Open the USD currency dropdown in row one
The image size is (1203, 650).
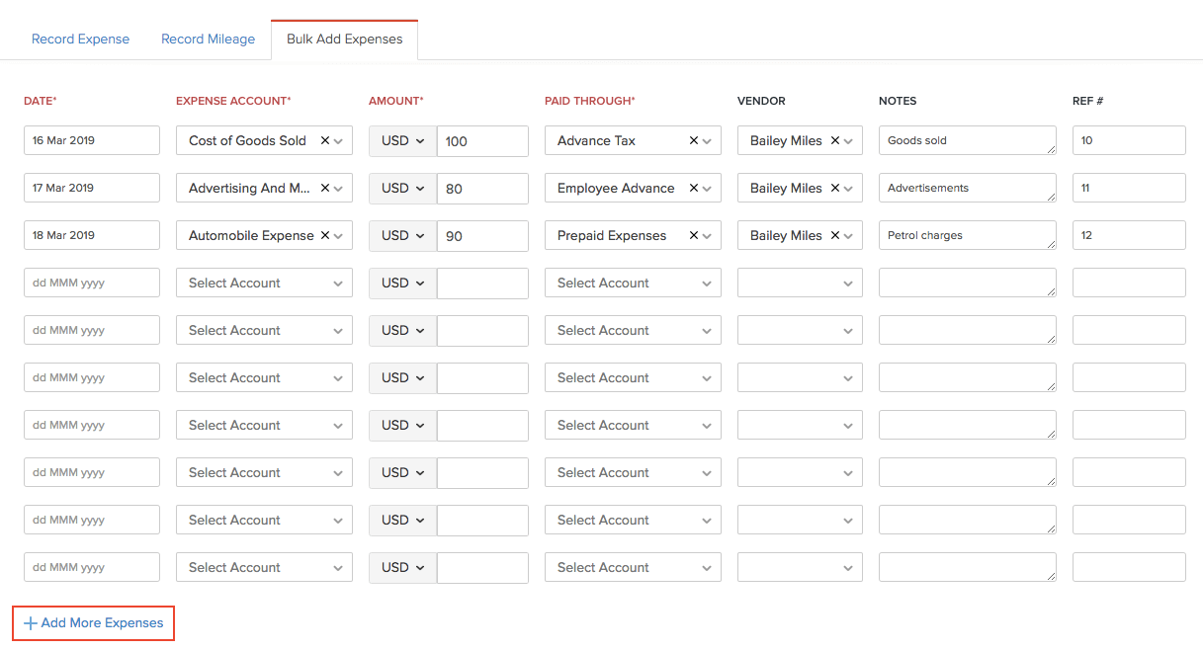(402, 140)
